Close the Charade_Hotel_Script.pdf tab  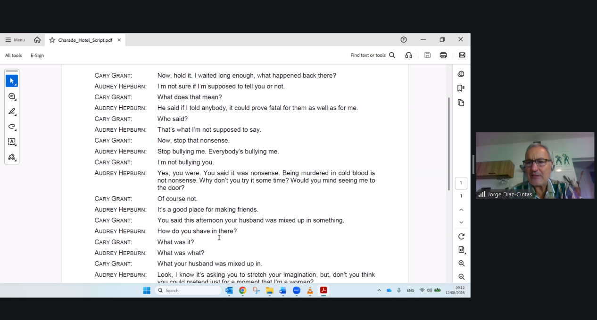119,40
